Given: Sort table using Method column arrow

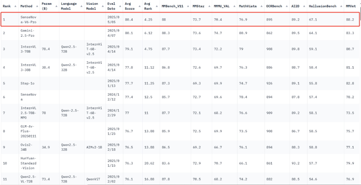Looking at the screenshot, I should (36, 6).
